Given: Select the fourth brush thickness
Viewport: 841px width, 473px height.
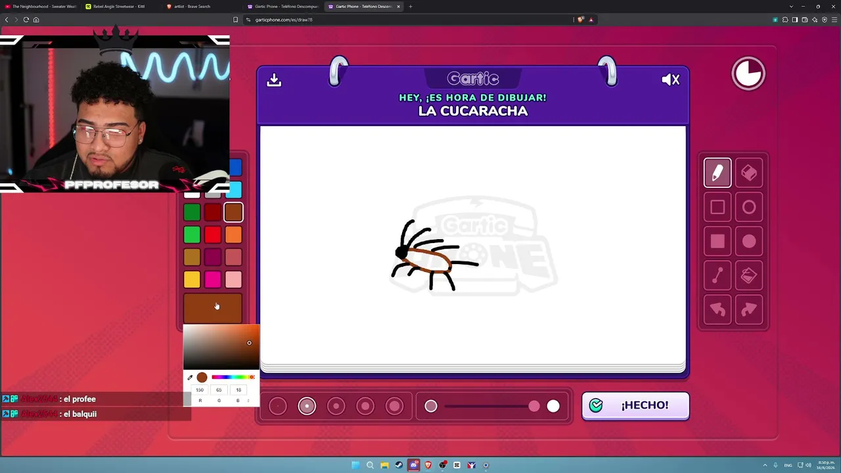Looking at the screenshot, I should coord(365,406).
